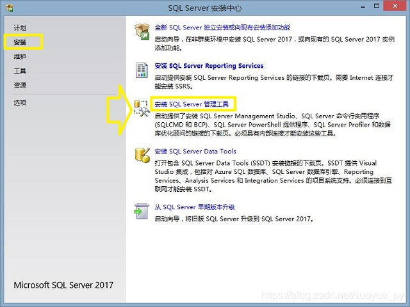Click 安装 SQL Server Data Tools link

[x=195, y=151]
